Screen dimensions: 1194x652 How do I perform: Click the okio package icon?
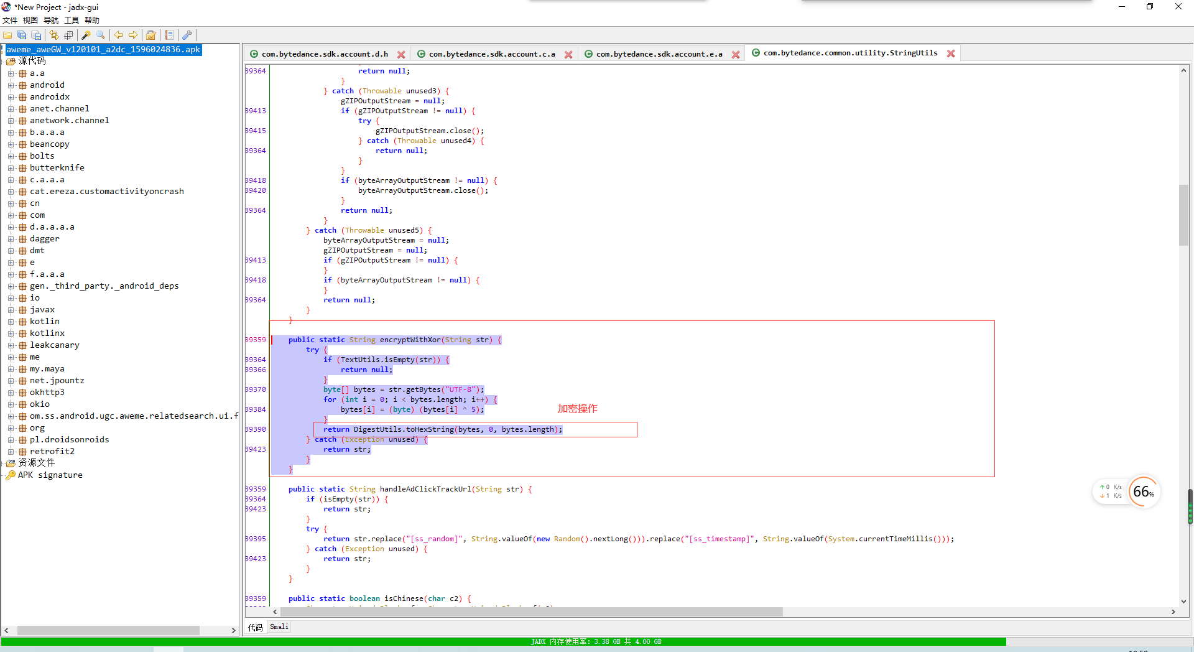pos(22,404)
